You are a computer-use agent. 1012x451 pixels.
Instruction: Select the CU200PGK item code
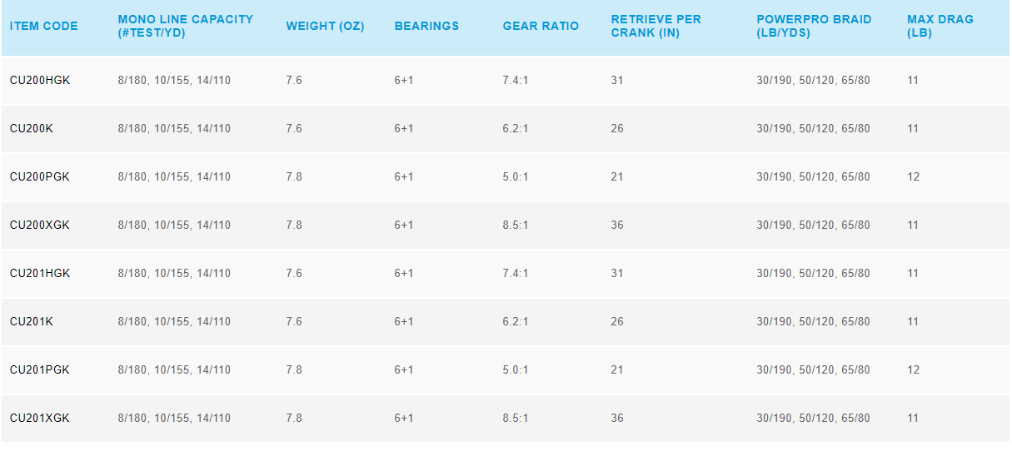click(x=40, y=177)
